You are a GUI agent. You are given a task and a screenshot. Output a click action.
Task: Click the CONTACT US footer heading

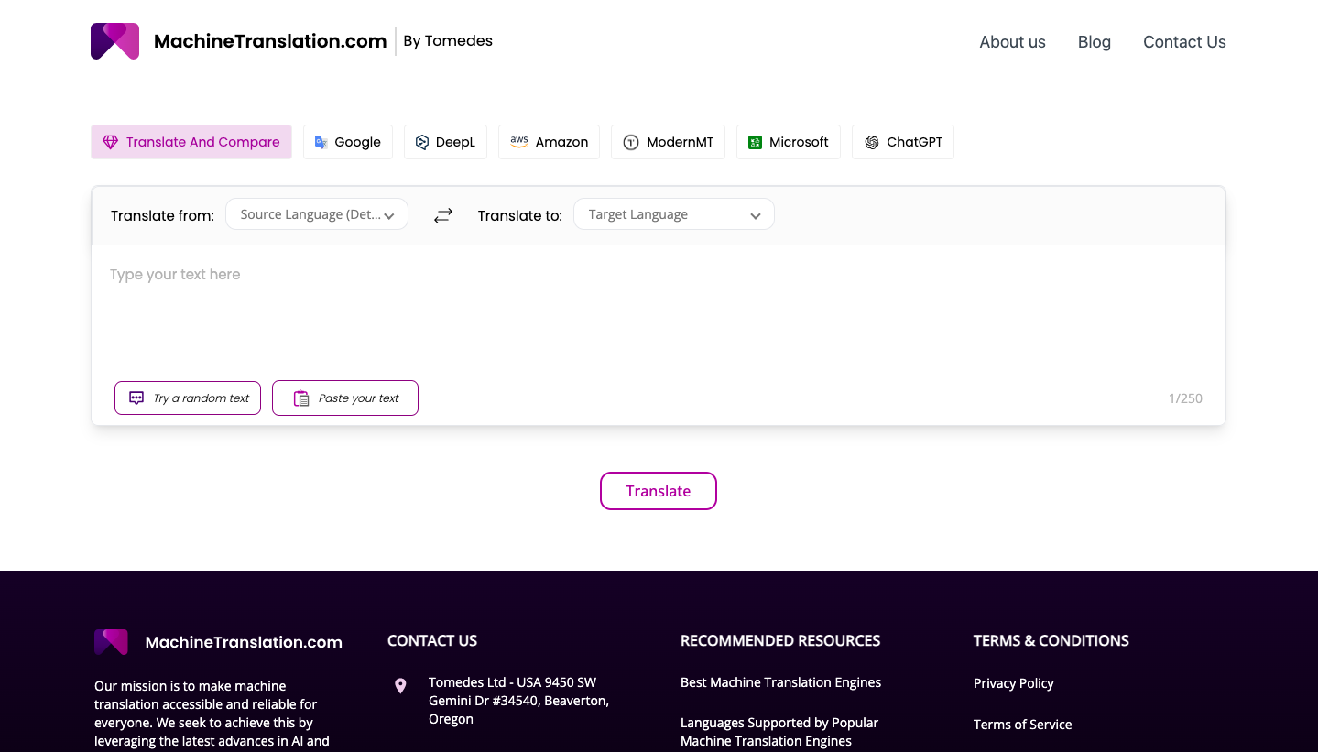pos(432,641)
